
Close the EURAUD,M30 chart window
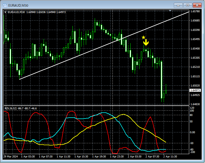pyautogui.click(x=197, y=5)
